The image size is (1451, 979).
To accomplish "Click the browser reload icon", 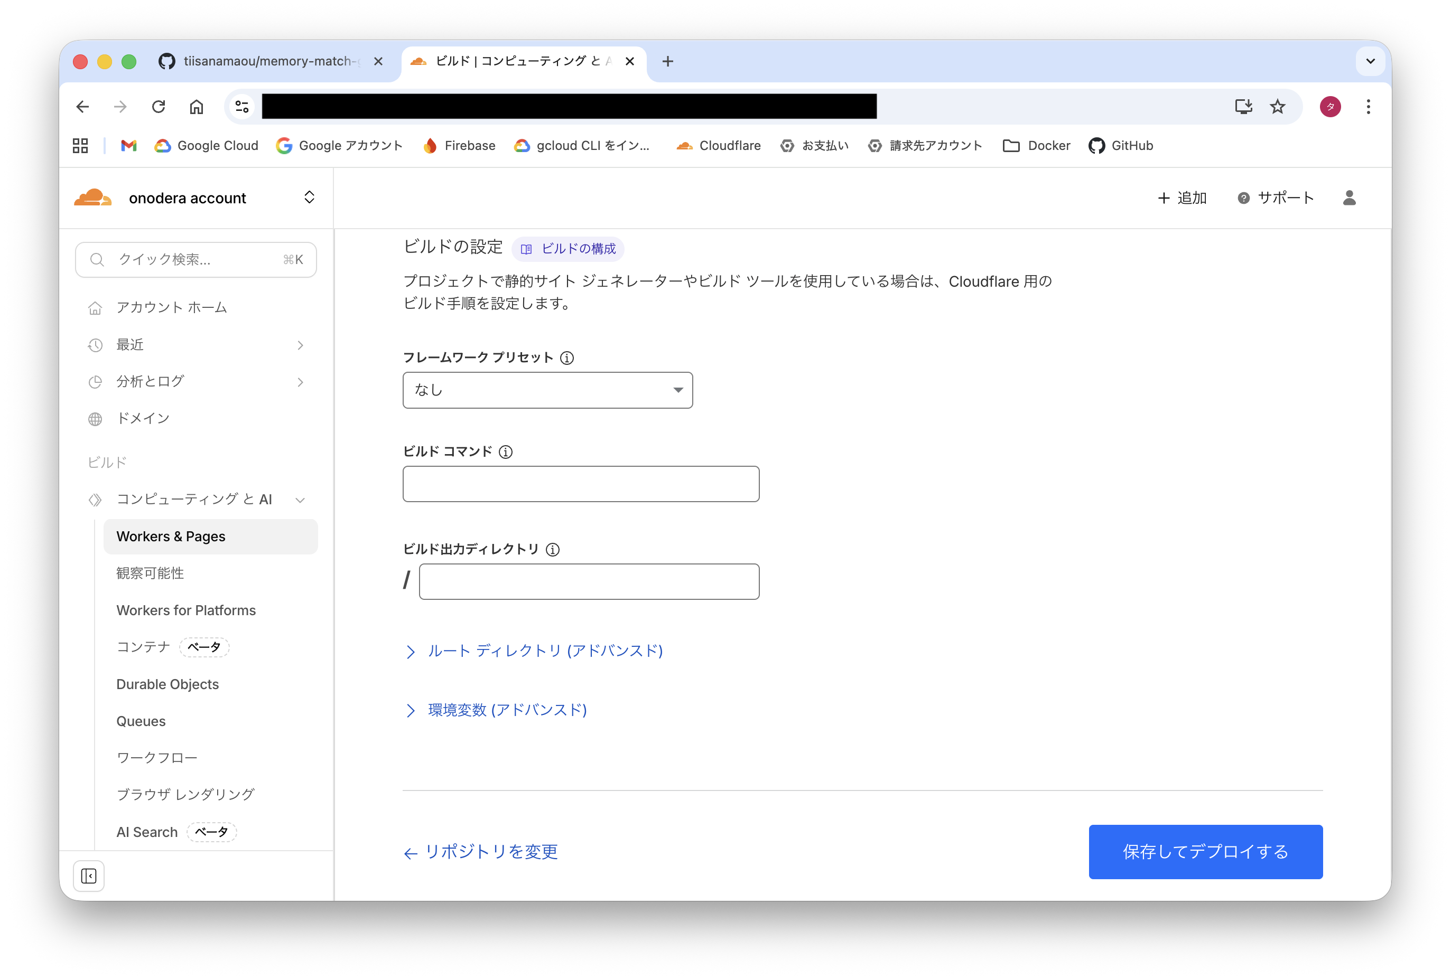I will click(x=159, y=107).
